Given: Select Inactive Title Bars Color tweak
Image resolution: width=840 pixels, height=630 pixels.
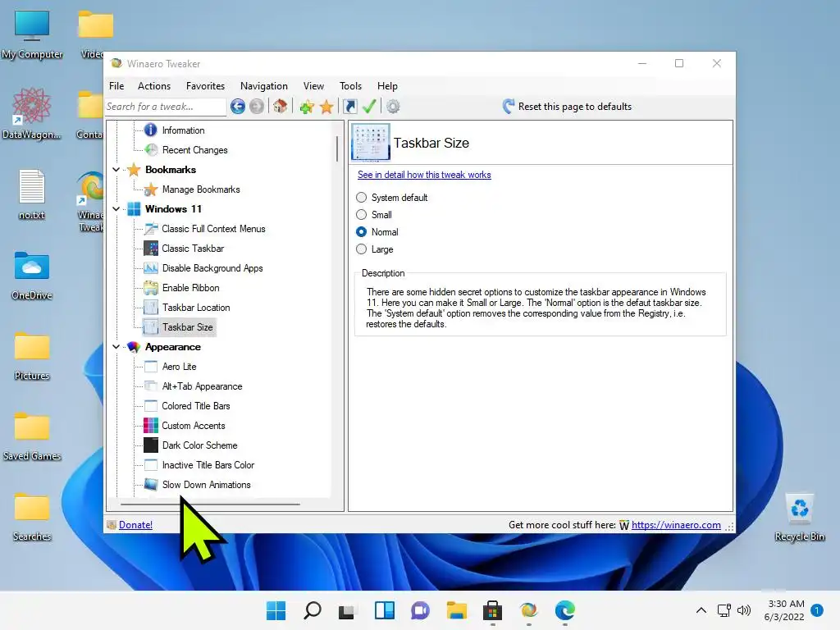Looking at the screenshot, I should pyautogui.click(x=208, y=465).
